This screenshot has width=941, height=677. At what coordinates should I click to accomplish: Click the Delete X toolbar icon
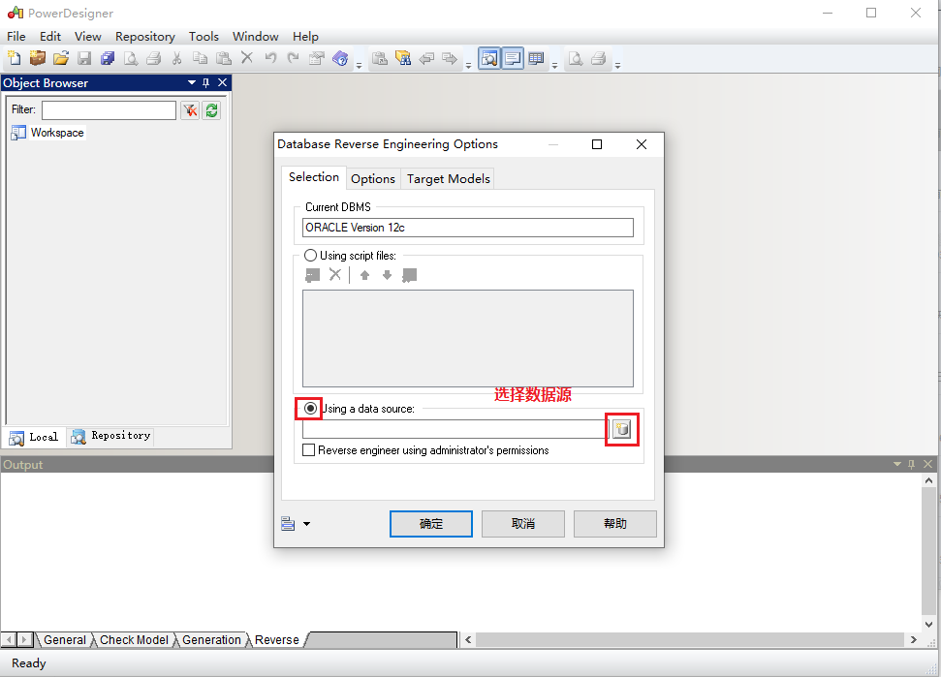[x=247, y=57]
